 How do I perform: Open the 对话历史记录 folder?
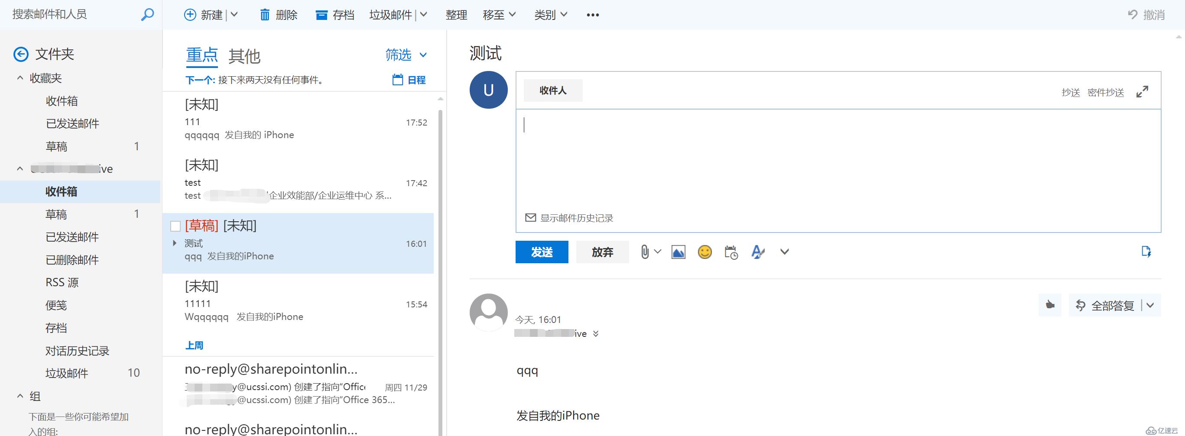pyautogui.click(x=77, y=351)
